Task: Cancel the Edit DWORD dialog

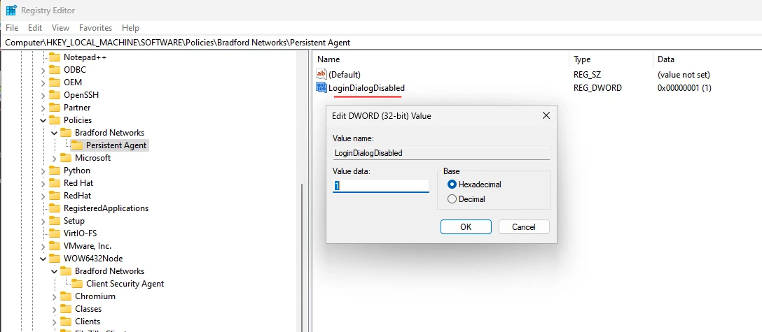Action: pyautogui.click(x=524, y=227)
